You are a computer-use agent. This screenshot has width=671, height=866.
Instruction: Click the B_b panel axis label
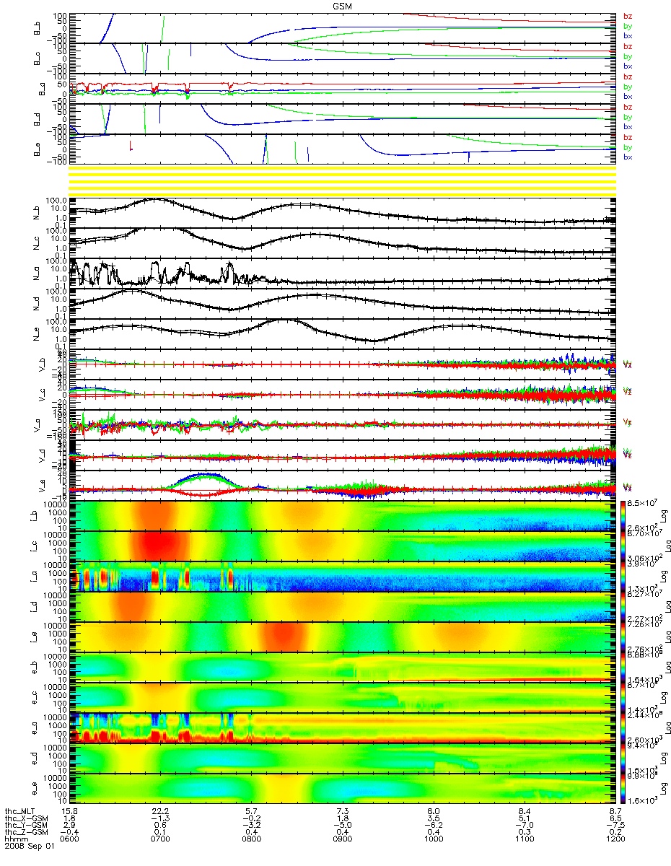coord(37,27)
